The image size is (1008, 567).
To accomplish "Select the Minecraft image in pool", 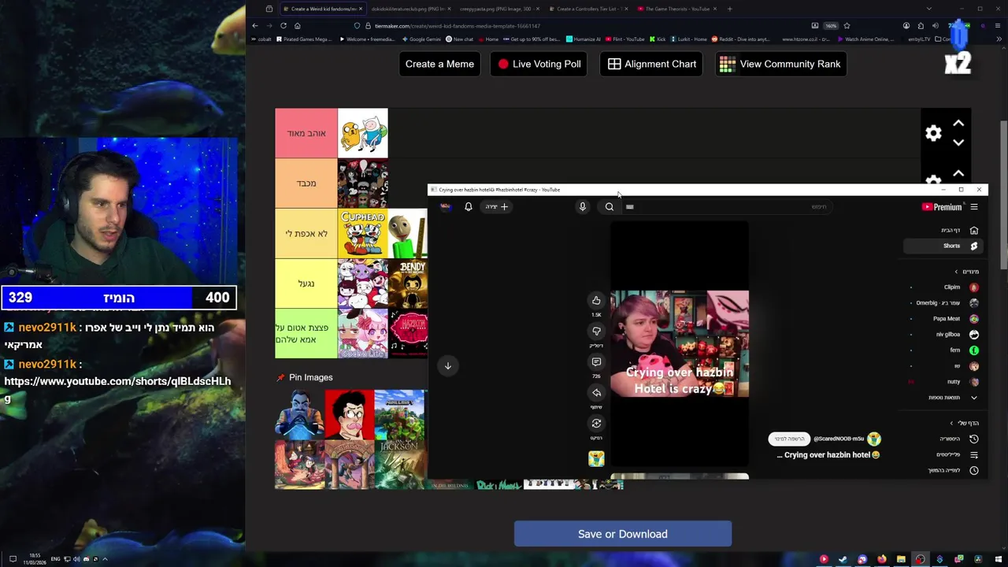I will coord(399,415).
